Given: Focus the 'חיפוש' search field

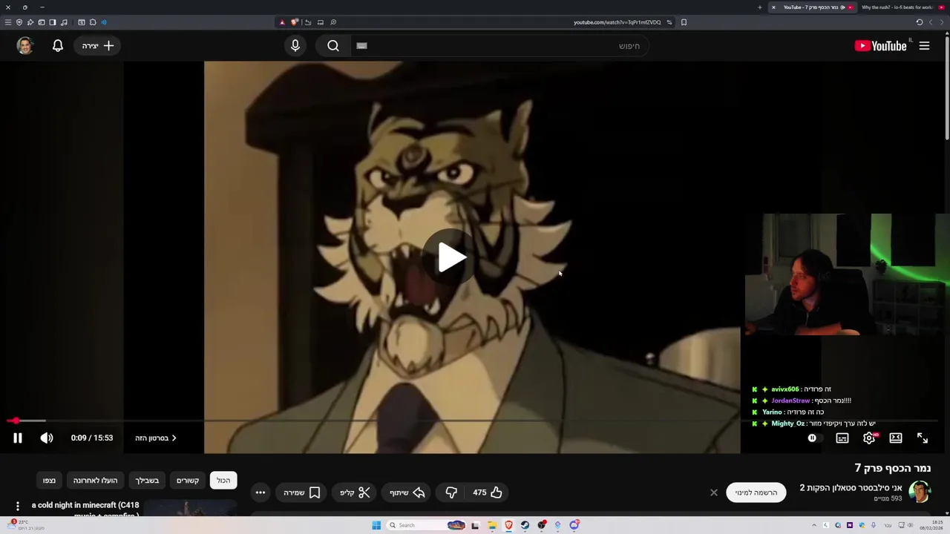Looking at the screenshot, I should tap(501, 46).
